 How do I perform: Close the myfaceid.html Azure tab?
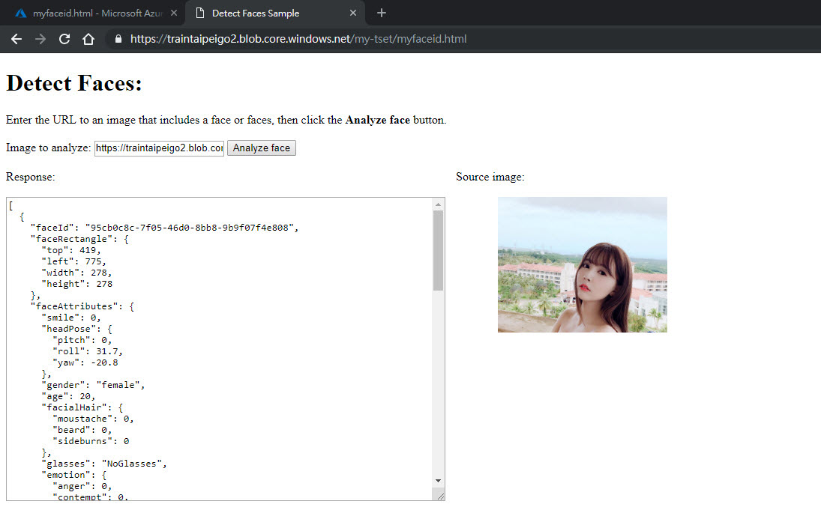[x=174, y=13]
